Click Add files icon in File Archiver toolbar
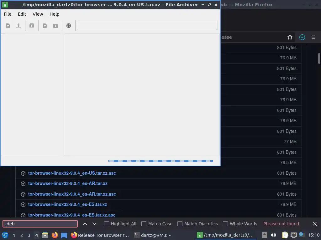 [x=45, y=26]
